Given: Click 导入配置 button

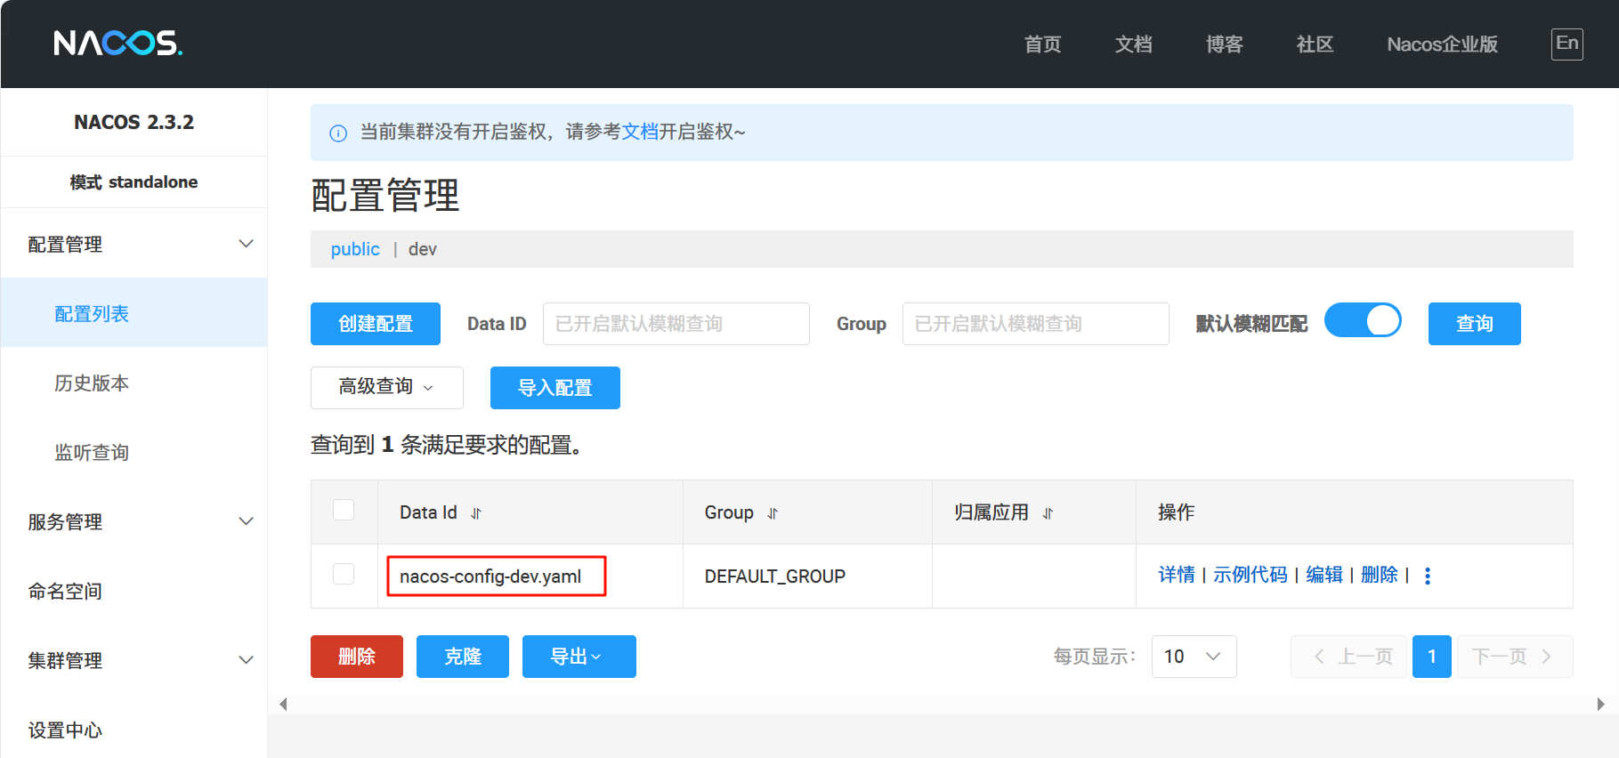Looking at the screenshot, I should (x=555, y=388).
